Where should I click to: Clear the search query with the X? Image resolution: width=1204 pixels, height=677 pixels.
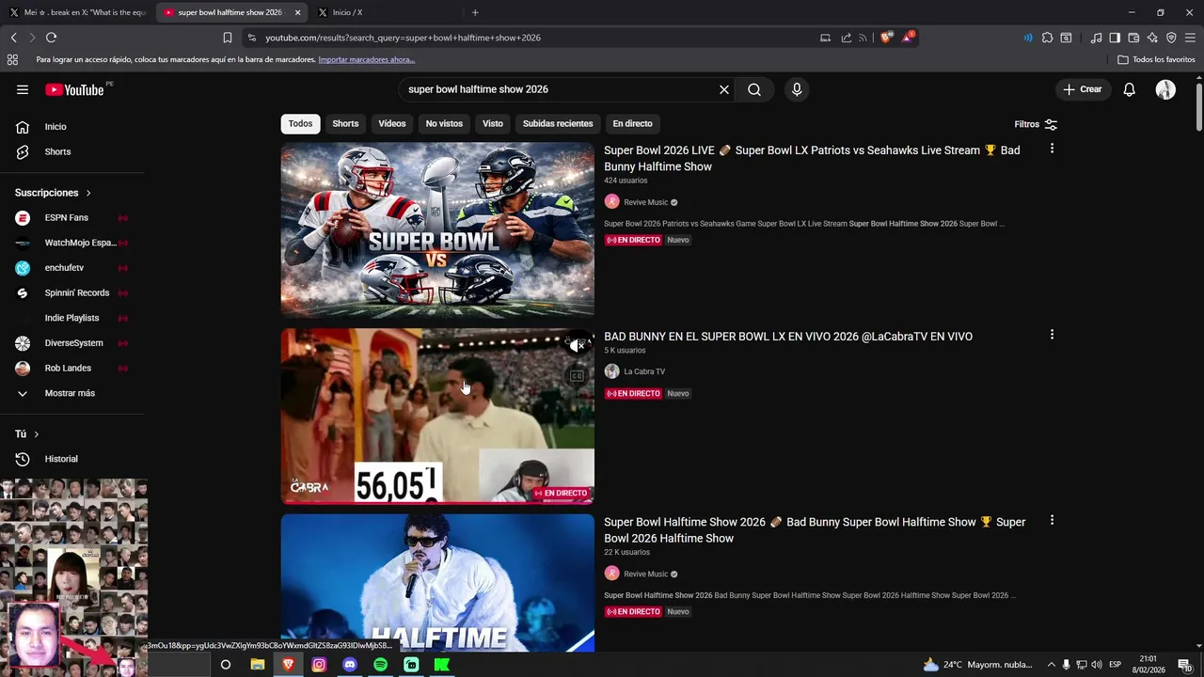tap(724, 89)
